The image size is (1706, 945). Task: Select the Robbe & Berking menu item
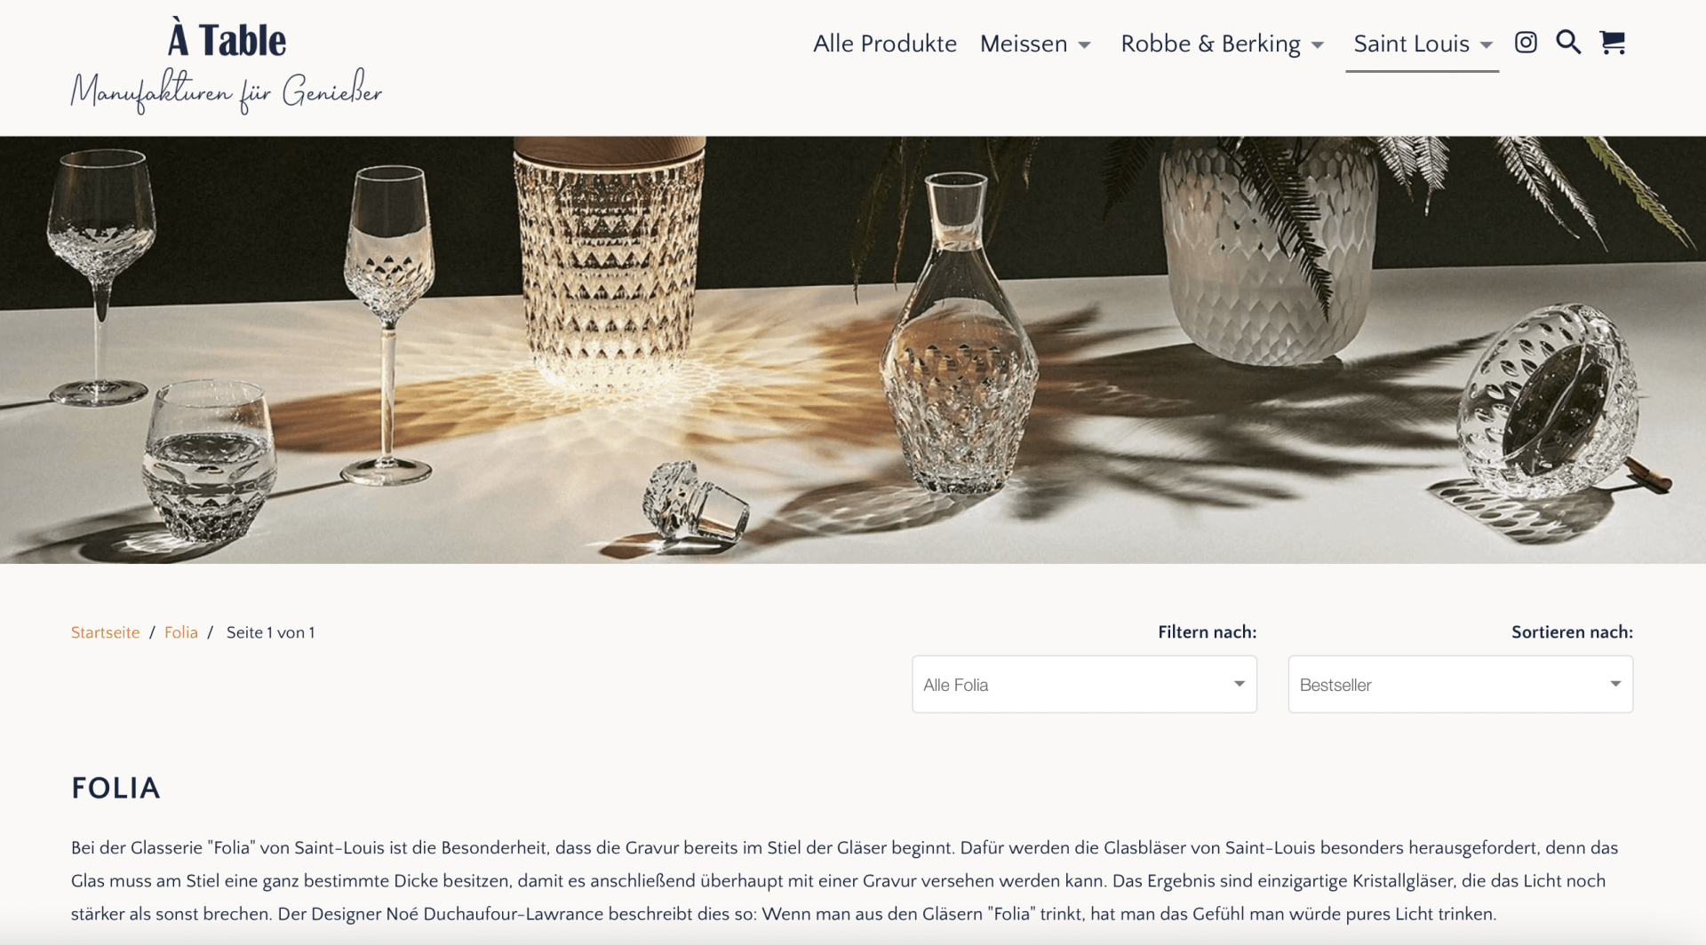[1210, 44]
